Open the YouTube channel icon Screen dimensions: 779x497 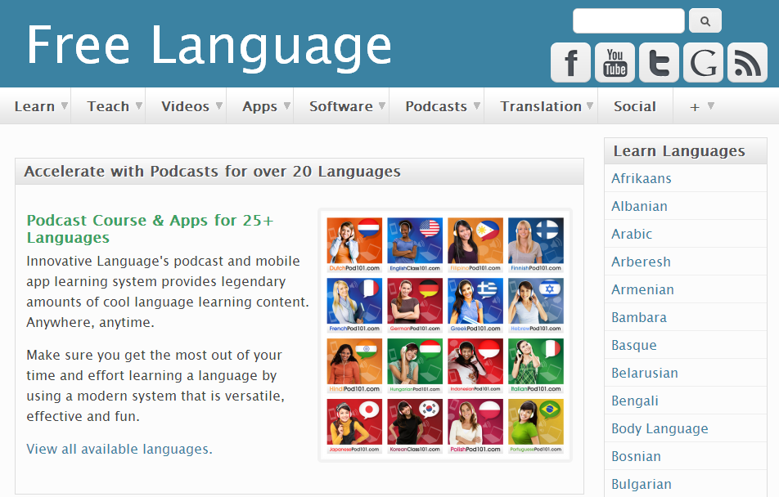615,62
